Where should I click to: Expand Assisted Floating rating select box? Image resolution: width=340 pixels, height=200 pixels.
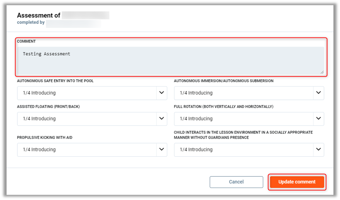tap(87, 119)
